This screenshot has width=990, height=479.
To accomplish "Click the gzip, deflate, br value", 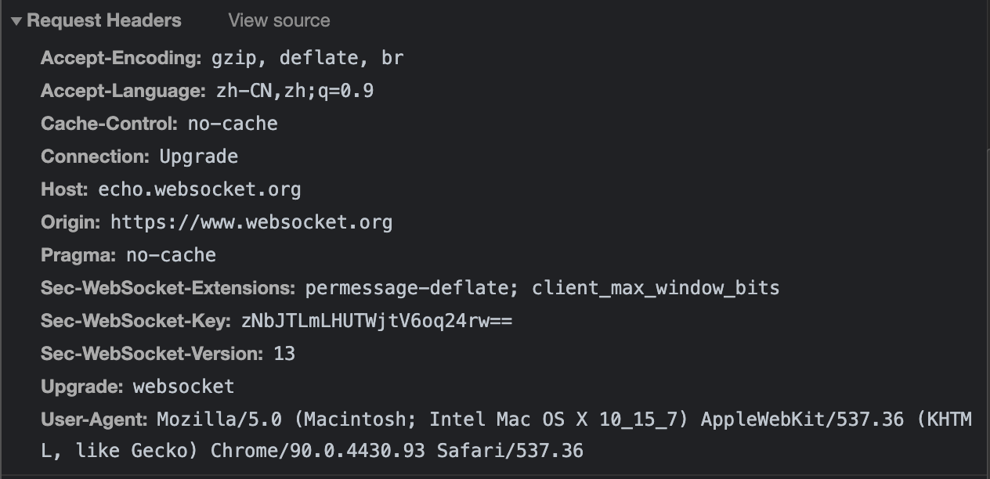I will pyautogui.click(x=308, y=58).
